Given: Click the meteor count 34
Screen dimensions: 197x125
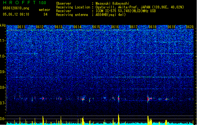Looking at the screenshot, I should point(45,14).
